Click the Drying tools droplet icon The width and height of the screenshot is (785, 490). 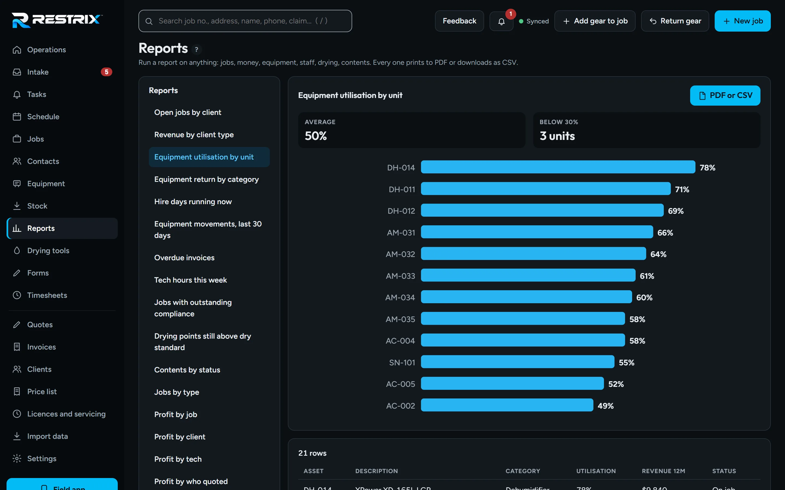click(17, 250)
